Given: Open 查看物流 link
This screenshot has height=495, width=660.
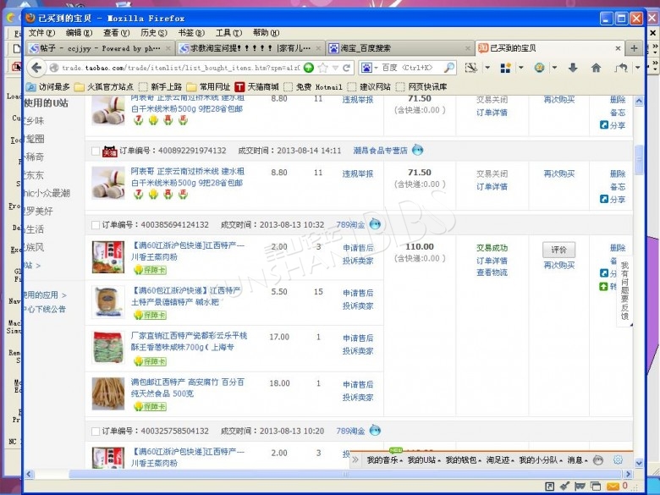Looking at the screenshot, I should (492, 272).
